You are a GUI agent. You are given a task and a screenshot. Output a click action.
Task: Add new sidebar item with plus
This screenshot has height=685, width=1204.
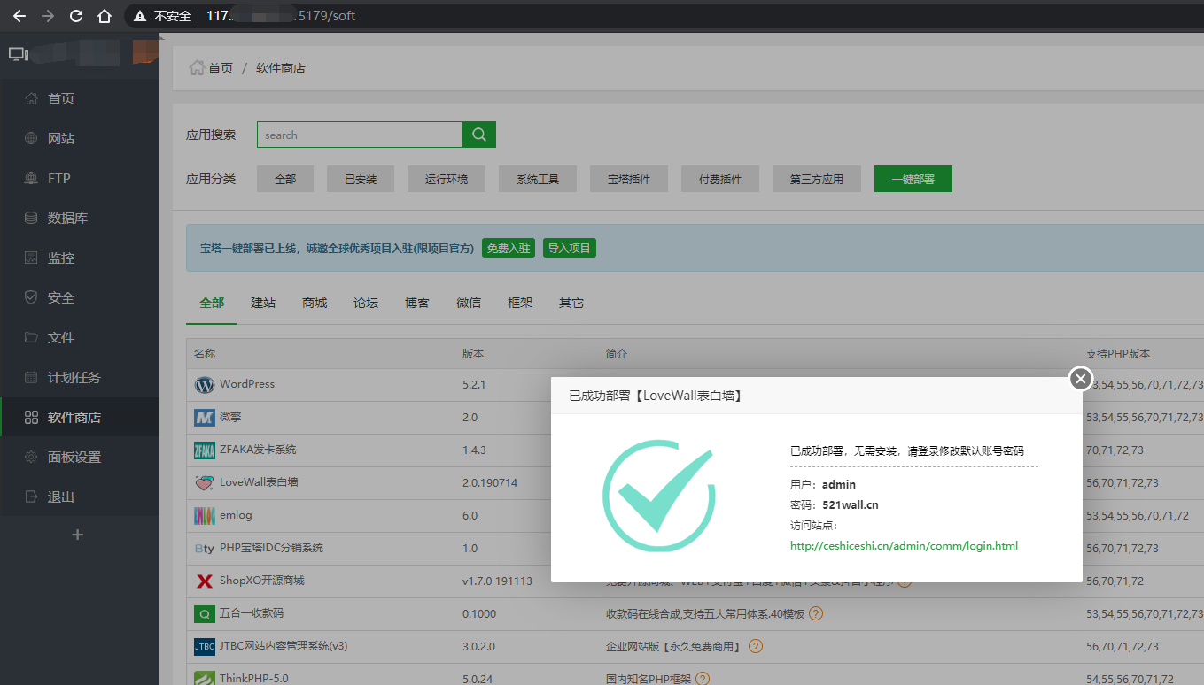coord(78,535)
